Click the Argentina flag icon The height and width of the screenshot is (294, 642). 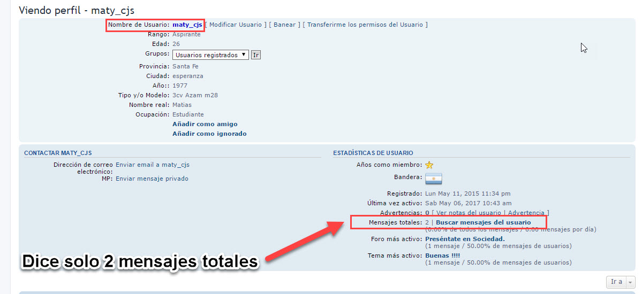(x=433, y=179)
